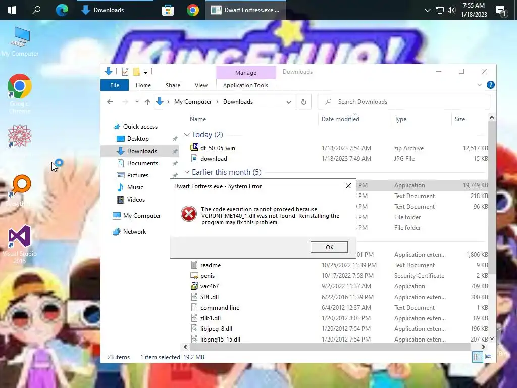Launch Microsoft Edge from taskbar

(62, 10)
